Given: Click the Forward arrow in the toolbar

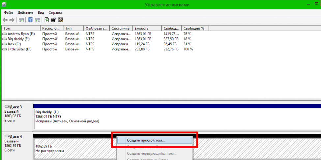Looking at the screenshot, I should (x=12, y=20).
